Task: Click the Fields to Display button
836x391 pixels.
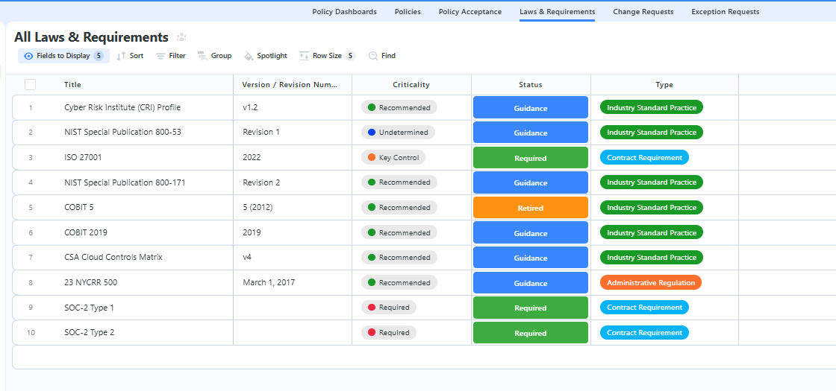Action: 63,56
